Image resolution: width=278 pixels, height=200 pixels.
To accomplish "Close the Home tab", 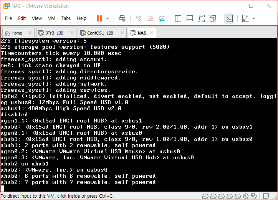I will [30, 33].
